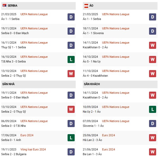Screen dimensions: 158x157
Task: Click the L badge for Serbia 0 - 1 Anh
Action: pyautogui.click(x=71, y=138)
